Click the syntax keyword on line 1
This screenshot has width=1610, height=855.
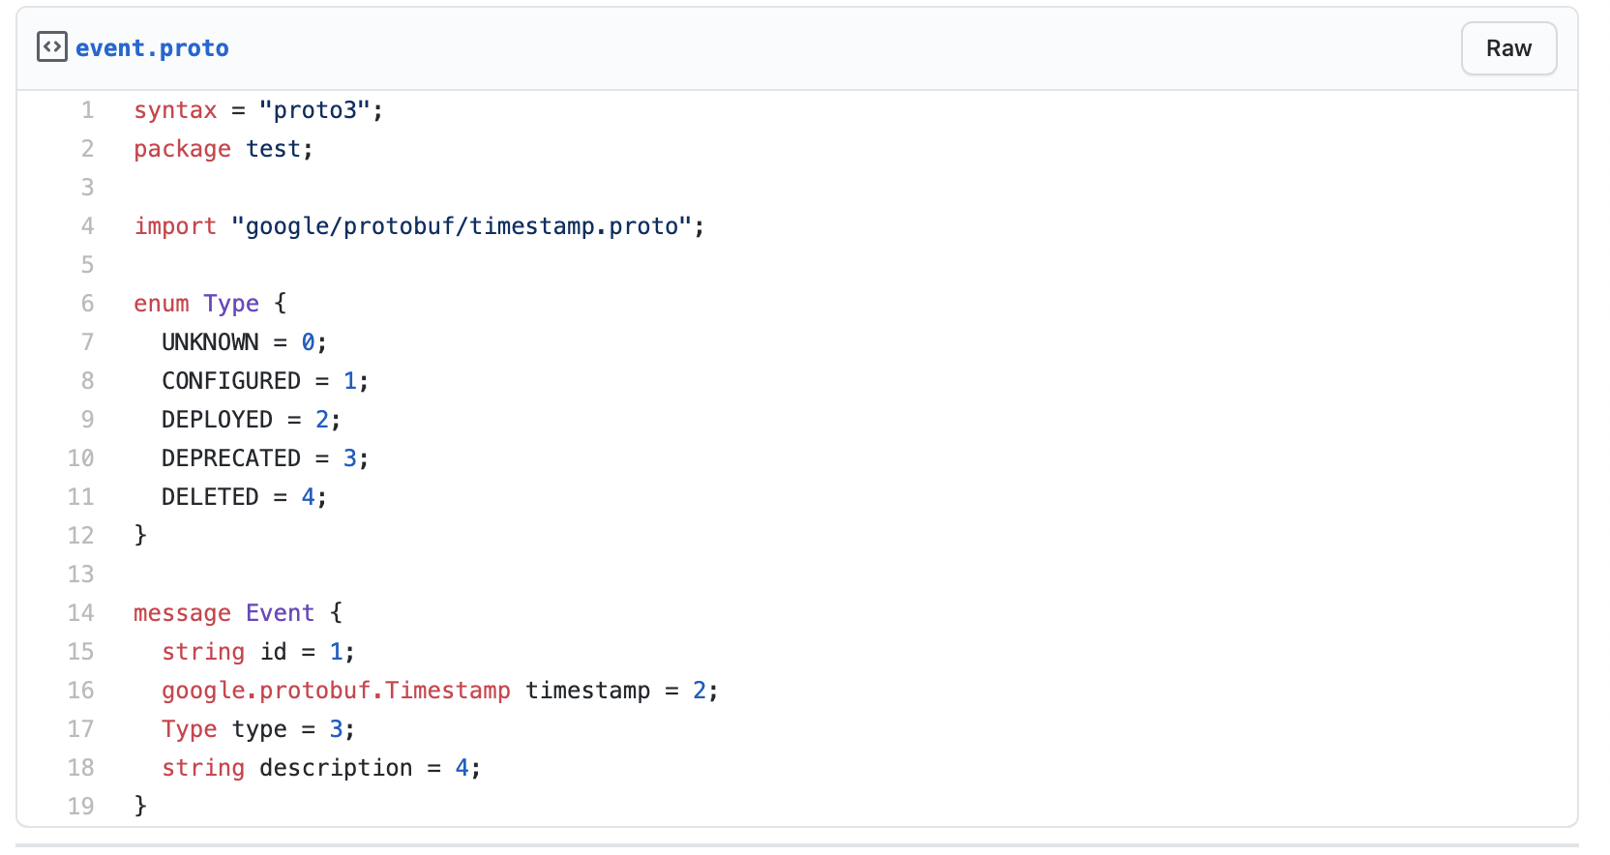(x=175, y=109)
